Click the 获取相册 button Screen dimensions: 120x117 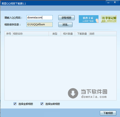pyautogui.click(x=66, y=18)
